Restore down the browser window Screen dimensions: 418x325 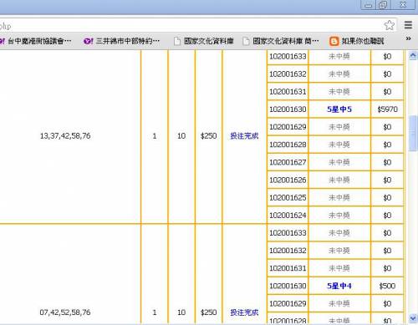[x=383, y=5]
